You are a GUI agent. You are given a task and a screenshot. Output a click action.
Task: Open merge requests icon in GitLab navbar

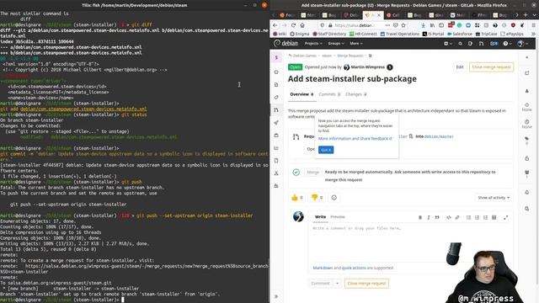(x=481, y=44)
